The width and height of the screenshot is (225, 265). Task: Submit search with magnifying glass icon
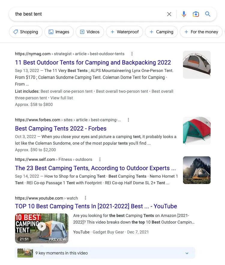coord(208,14)
